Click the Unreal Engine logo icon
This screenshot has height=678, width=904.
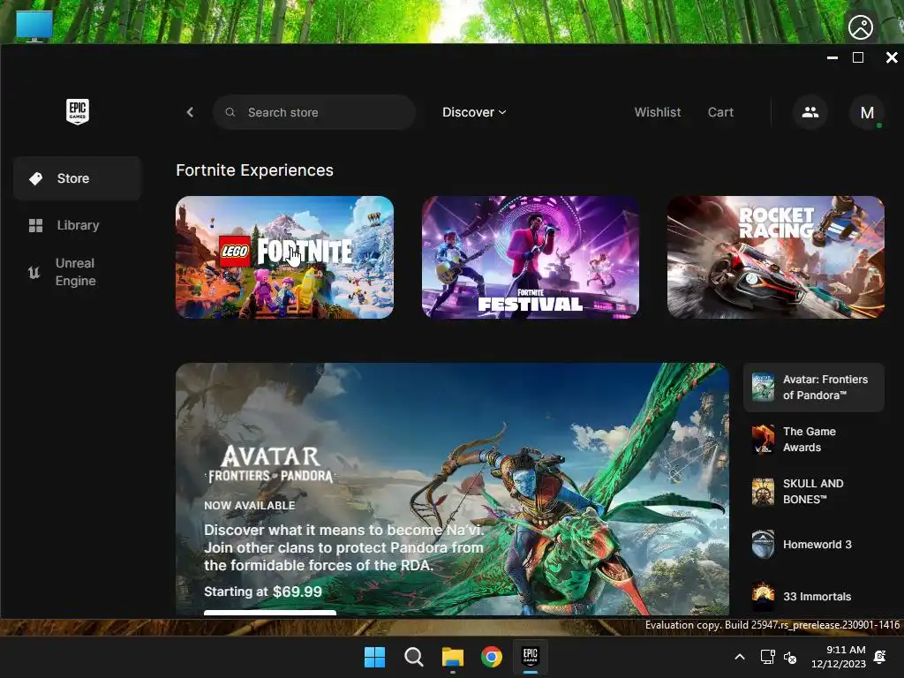click(x=34, y=272)
